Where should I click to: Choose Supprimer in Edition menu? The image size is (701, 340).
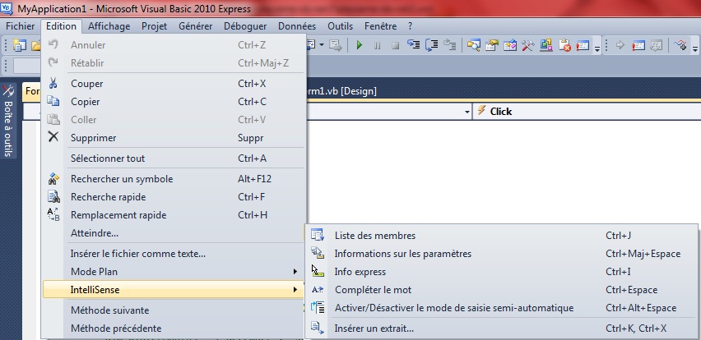click(x=174, y=137)
